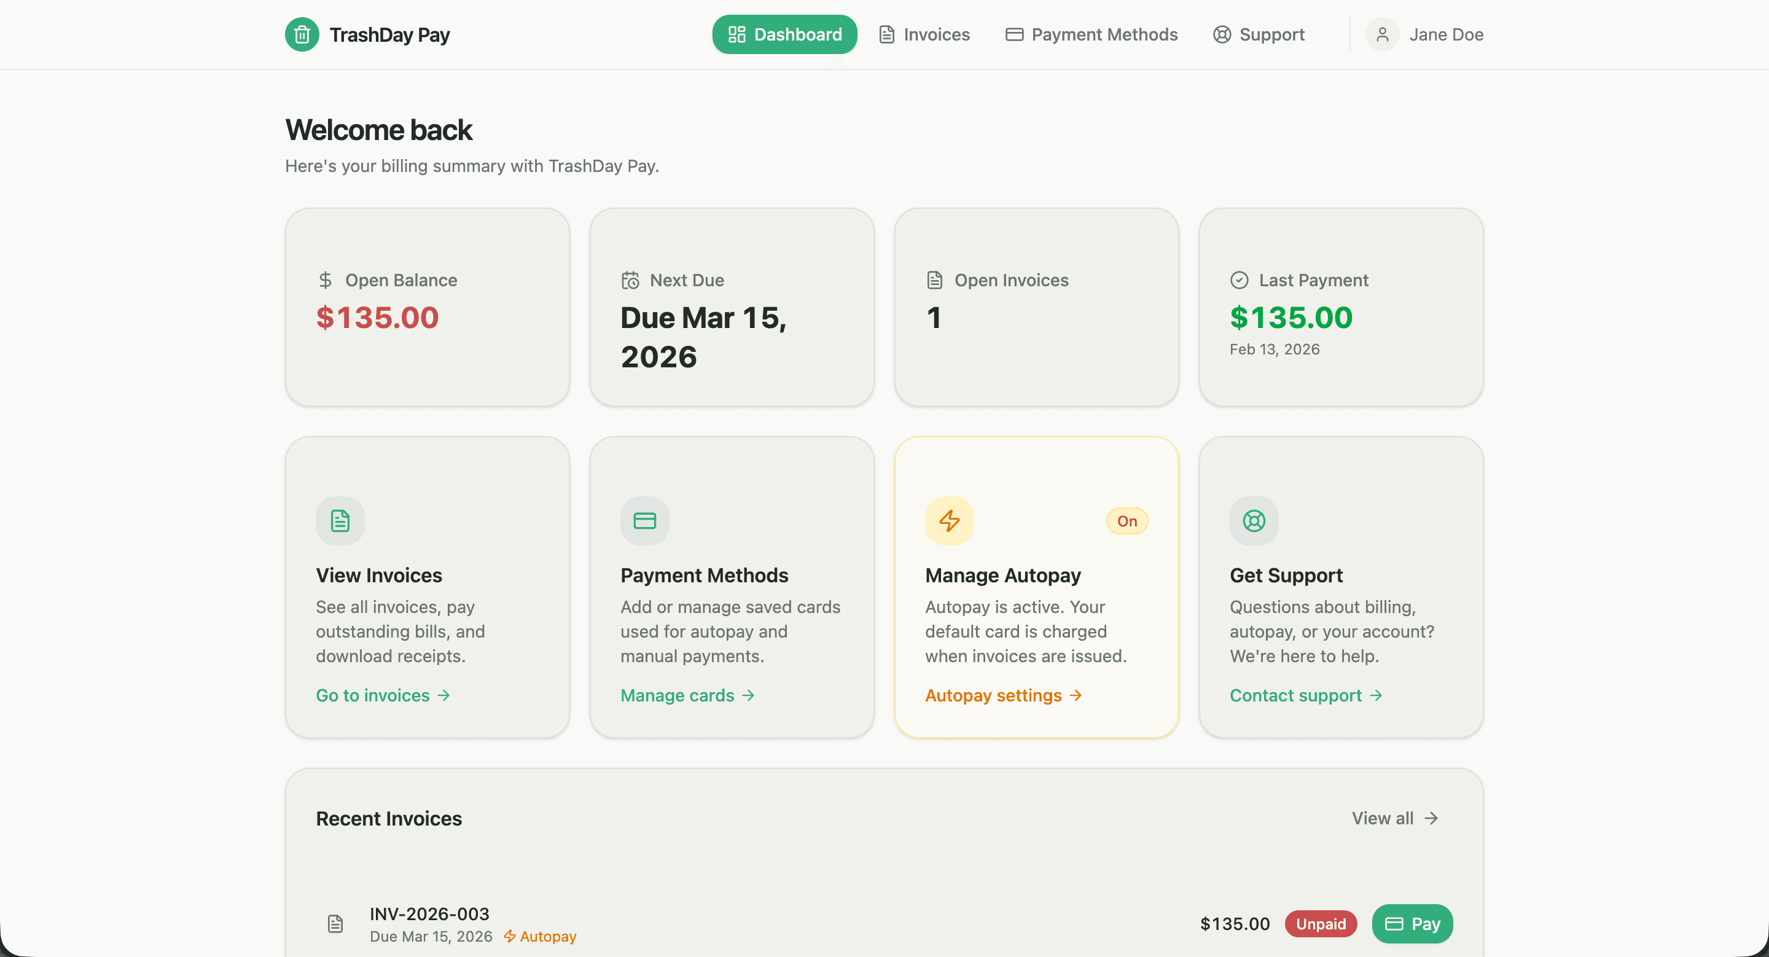1769x957 pixels.
Task: Click the lightning bolt autopay icon
Action: (x=950, y=520)
